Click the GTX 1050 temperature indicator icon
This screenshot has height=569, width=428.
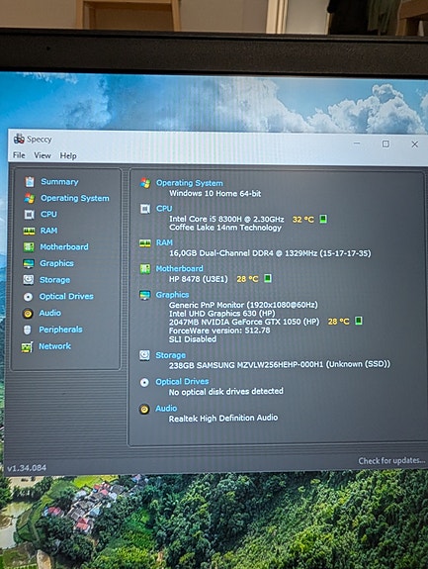[x=359, y=321]
